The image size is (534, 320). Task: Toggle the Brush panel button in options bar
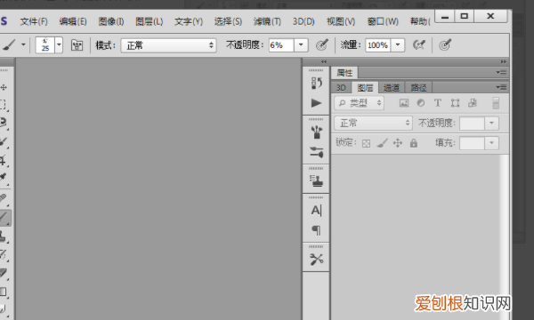(x=77, y=44)
